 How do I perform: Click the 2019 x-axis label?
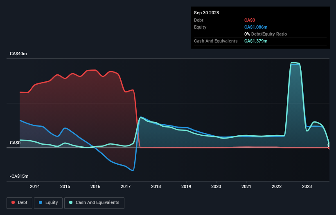[x=186, y=186]
